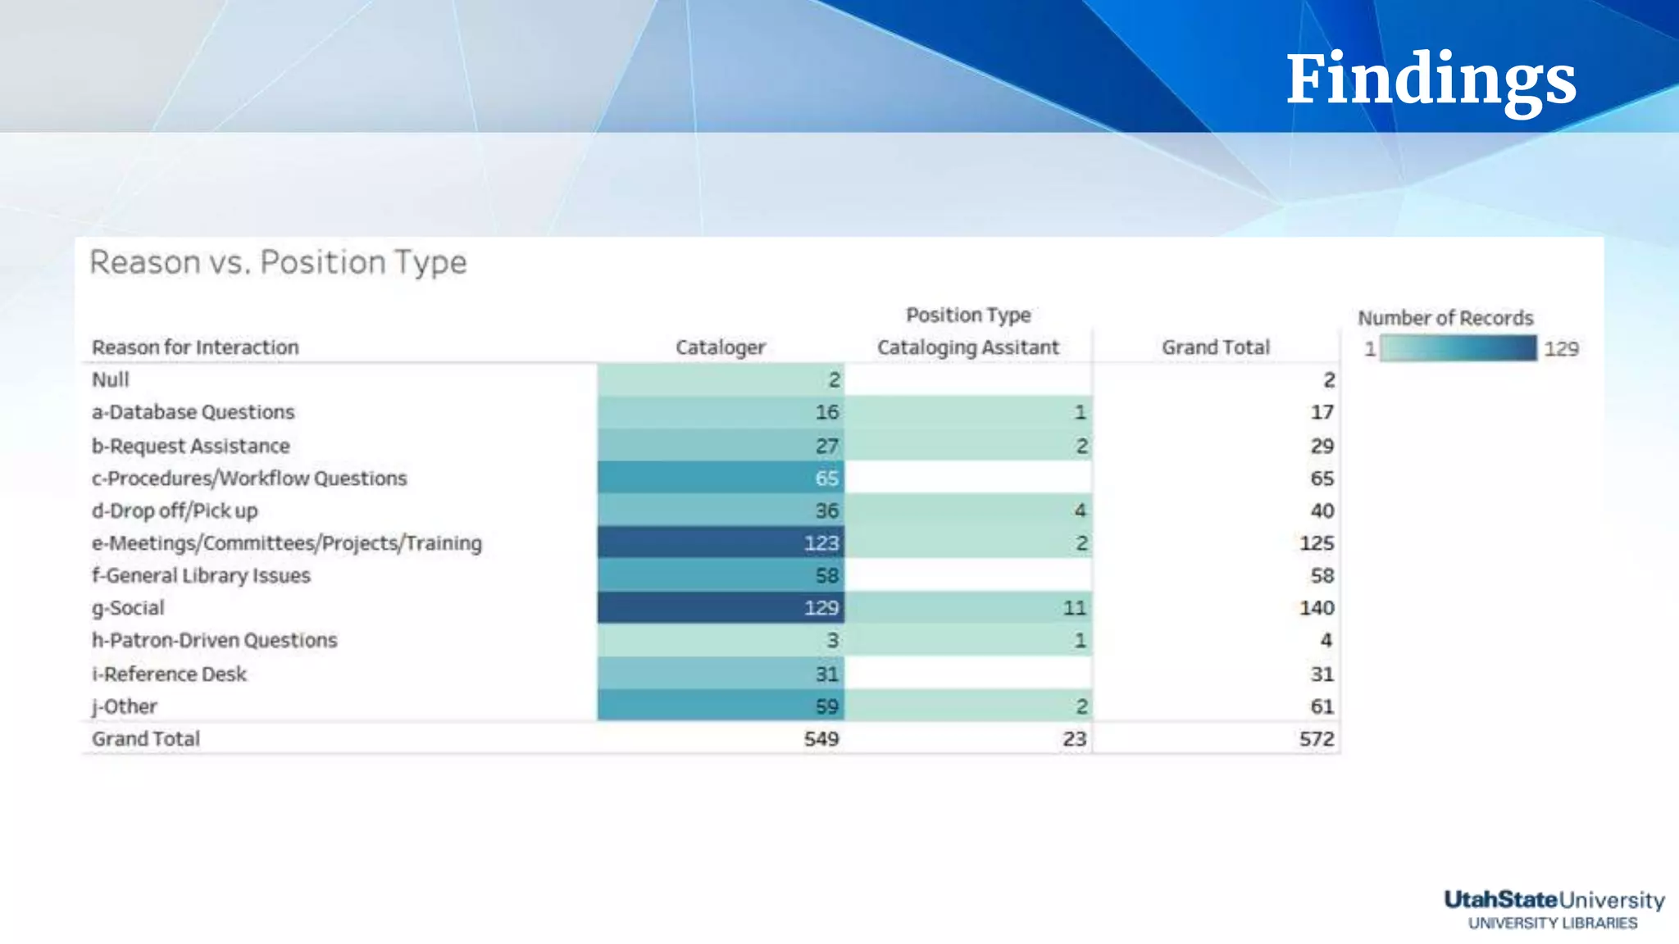Image resolution: width=1679 pixels, height=944 pixels.
Task: Select the f-General Library Issues cell showing 58
Action: 721,575
